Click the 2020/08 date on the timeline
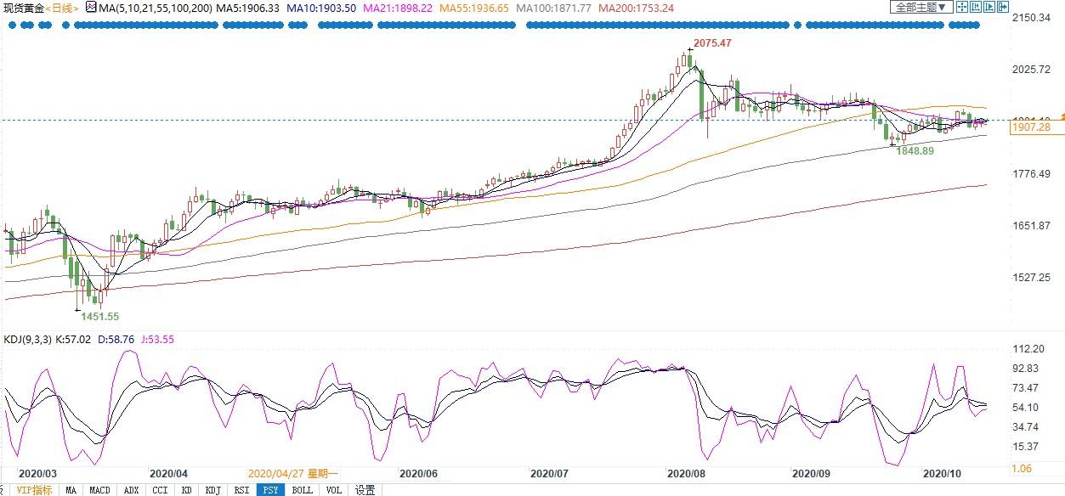The width and height of the screenshot is (1065, 496). pyautogui.click(x=687, y=472)
